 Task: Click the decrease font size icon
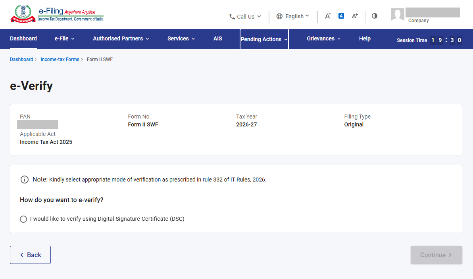click(328, 16)
